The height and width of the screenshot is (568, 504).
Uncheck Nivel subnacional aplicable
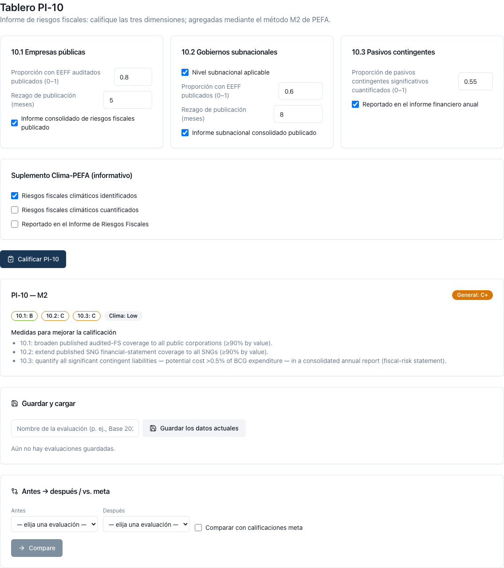(x=185, y=72)
